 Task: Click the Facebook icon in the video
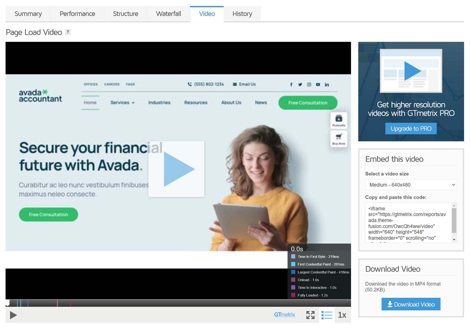pyautogui.click(x=291, y=85)
